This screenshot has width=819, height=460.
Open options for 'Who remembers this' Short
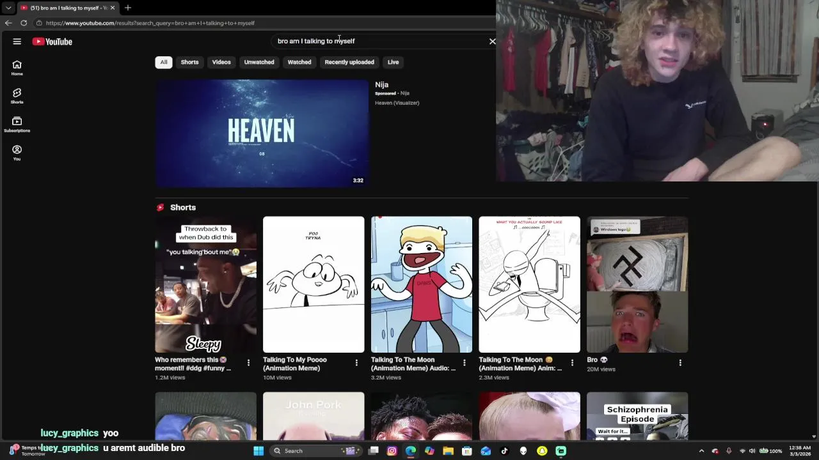(248, 363)
